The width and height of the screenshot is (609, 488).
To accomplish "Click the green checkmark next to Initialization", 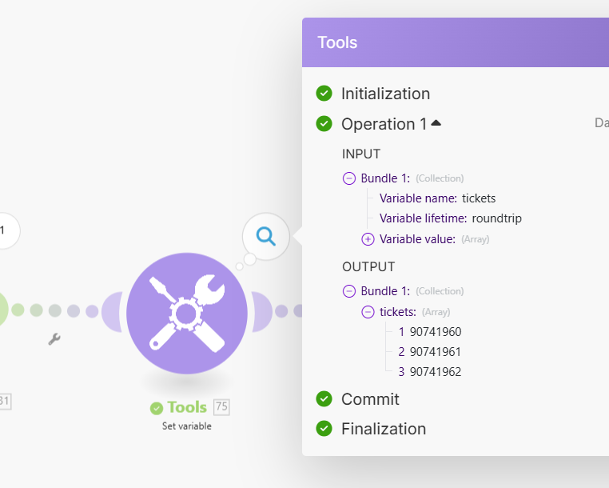I will click(x=324, y=94).
